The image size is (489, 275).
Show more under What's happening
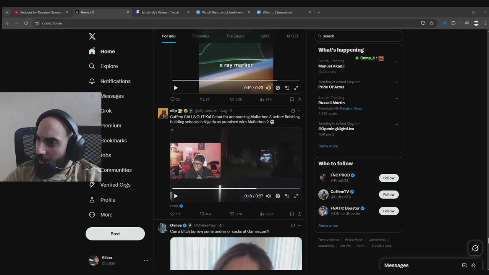[328, 146]
